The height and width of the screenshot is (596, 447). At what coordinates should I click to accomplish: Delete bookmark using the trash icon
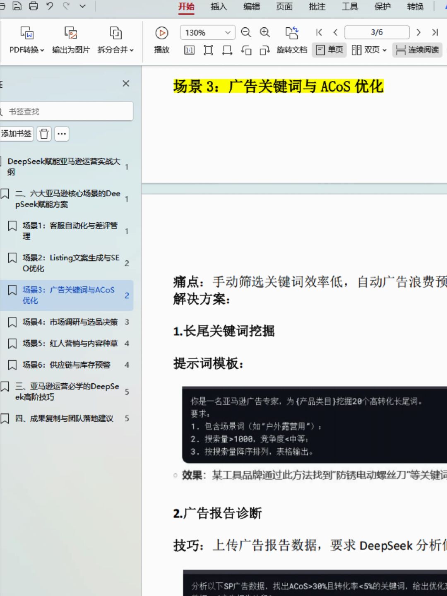[x=44, y=134]
